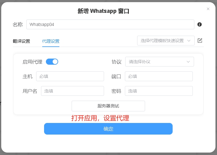Click the info icon beside the name field
The image size is (217, 155).
[x=200, y=24]
